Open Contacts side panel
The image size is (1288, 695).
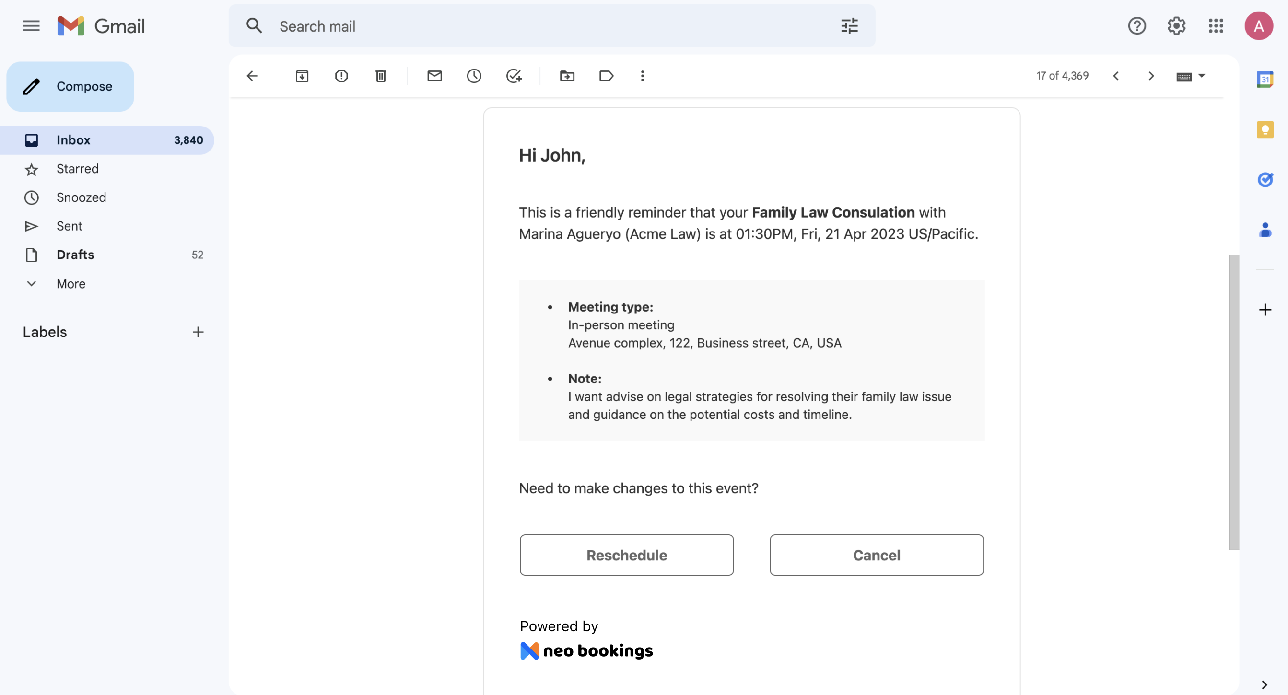[1265, 230]
